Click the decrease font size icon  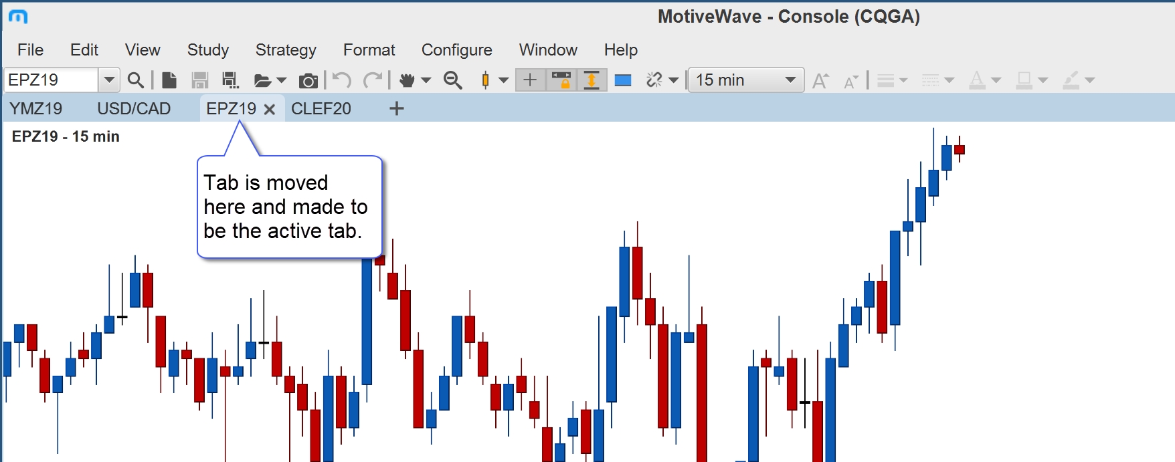(x=851, y=82)
